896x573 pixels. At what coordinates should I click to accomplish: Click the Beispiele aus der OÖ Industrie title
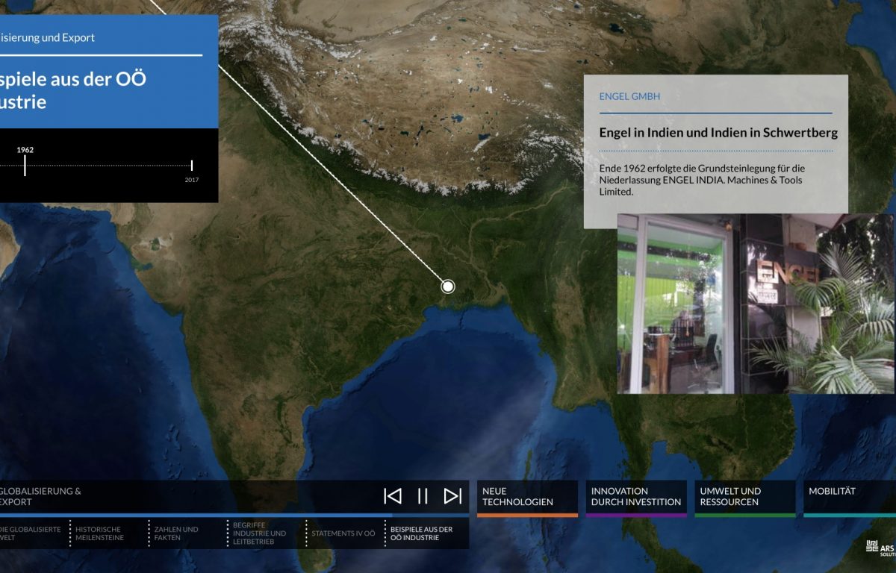pos(72,90)
